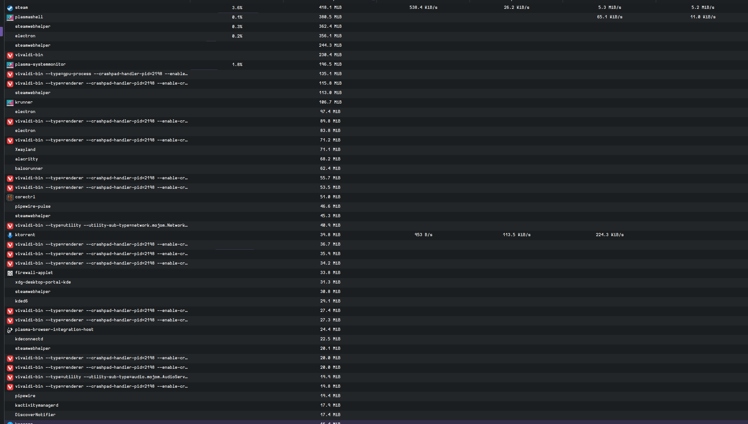Click the corectrl process icon
The width and height of the screenshot is (748, 424).
(10, 197)
